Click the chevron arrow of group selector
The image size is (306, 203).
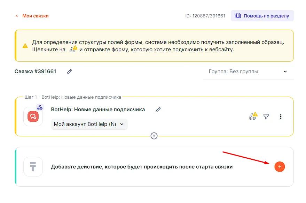(x=285, y=72)
